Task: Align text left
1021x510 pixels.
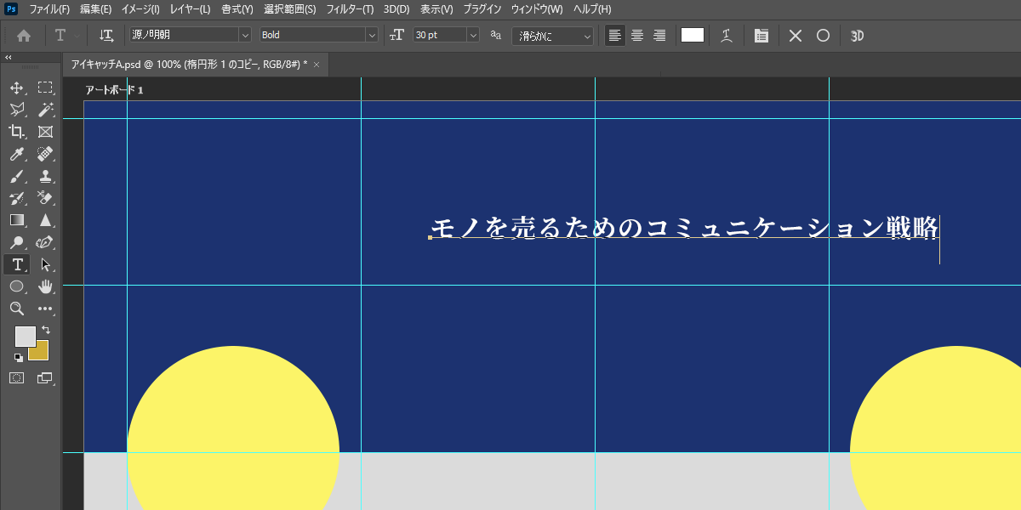Action: click(x=614, y=36)
